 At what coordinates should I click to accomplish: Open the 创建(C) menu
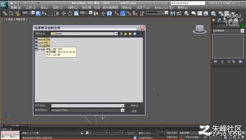pyautogui.click(x=73, y=7)
